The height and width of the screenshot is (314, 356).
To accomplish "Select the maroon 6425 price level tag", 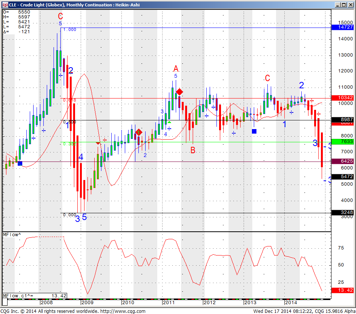I will pyautogui.click(x=343, y=161).
